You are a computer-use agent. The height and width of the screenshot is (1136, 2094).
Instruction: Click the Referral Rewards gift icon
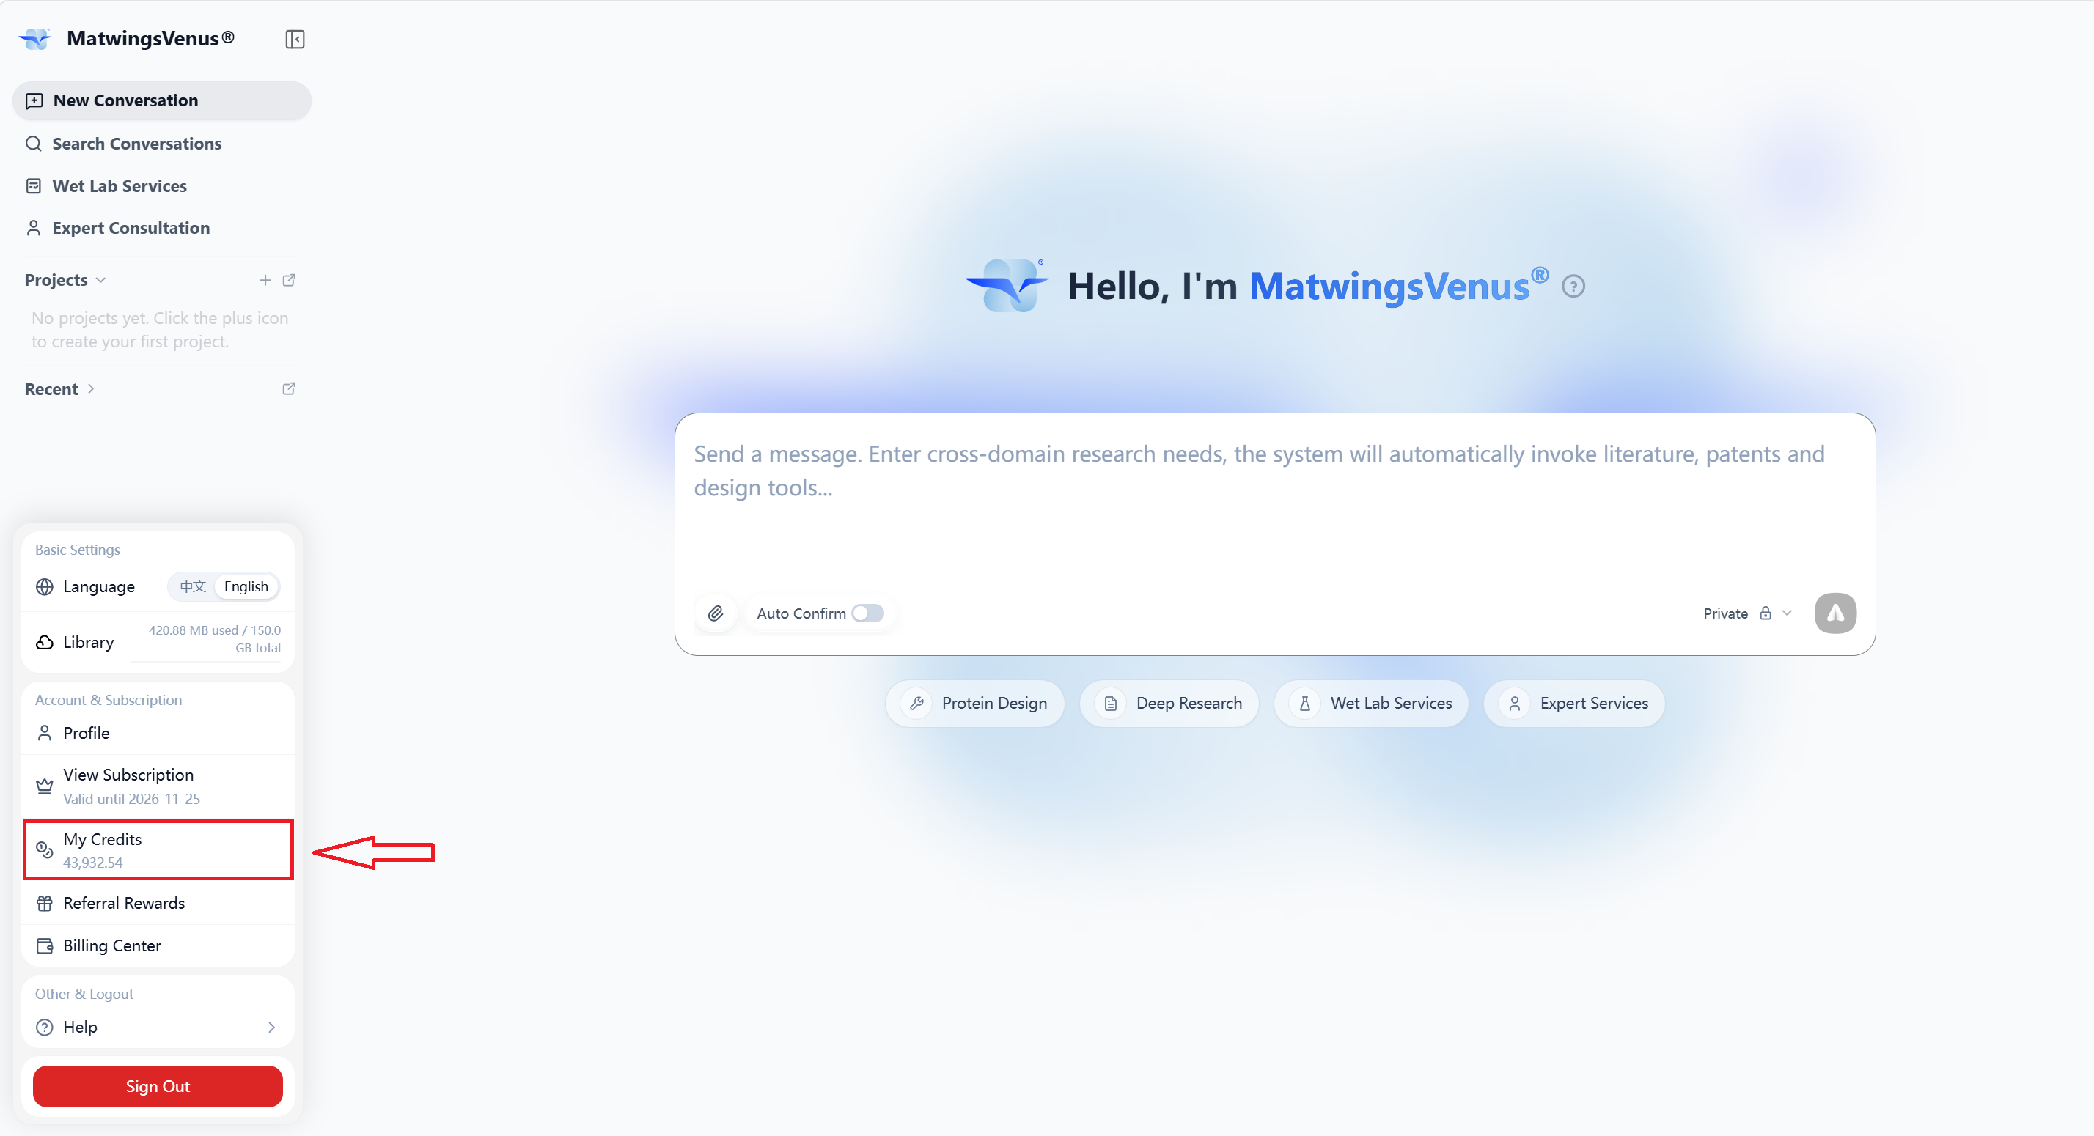[x=45, y=903]
